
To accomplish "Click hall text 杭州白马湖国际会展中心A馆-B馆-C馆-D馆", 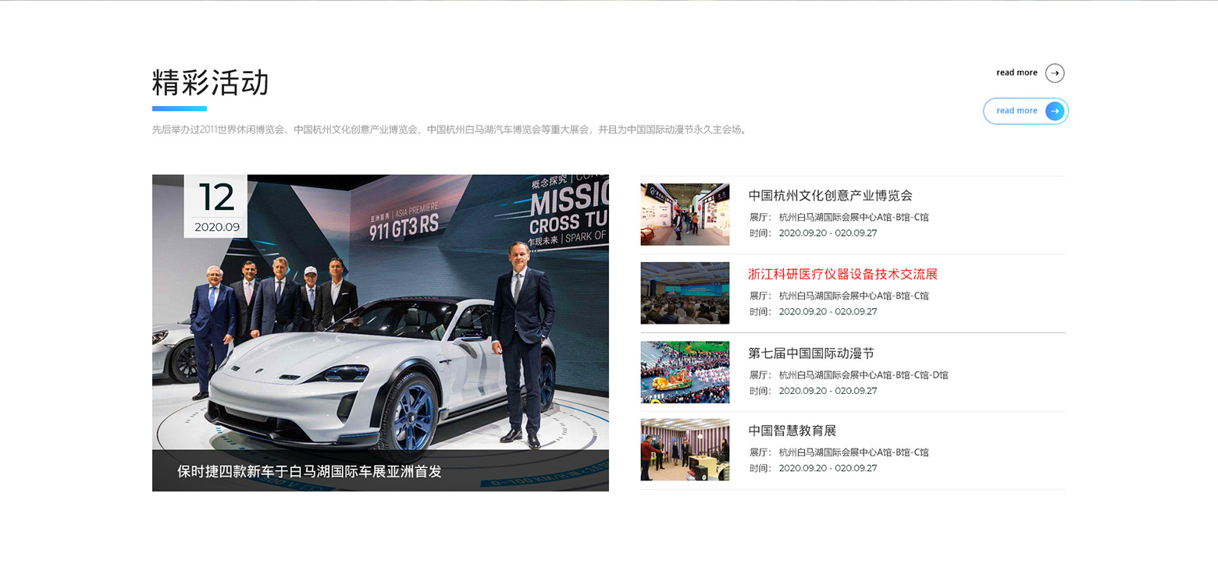I will (x=863, y=374).
